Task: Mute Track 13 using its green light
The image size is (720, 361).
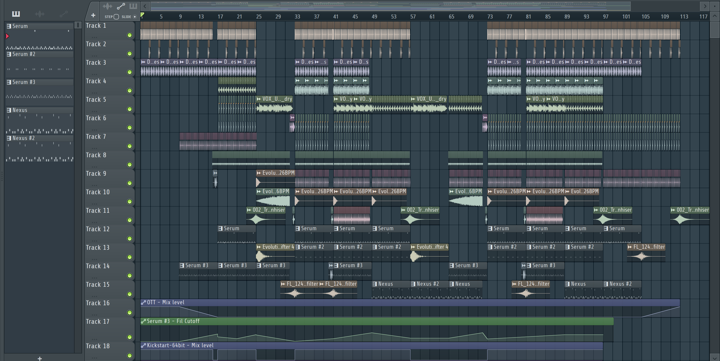Action: [x=129, y=257]
